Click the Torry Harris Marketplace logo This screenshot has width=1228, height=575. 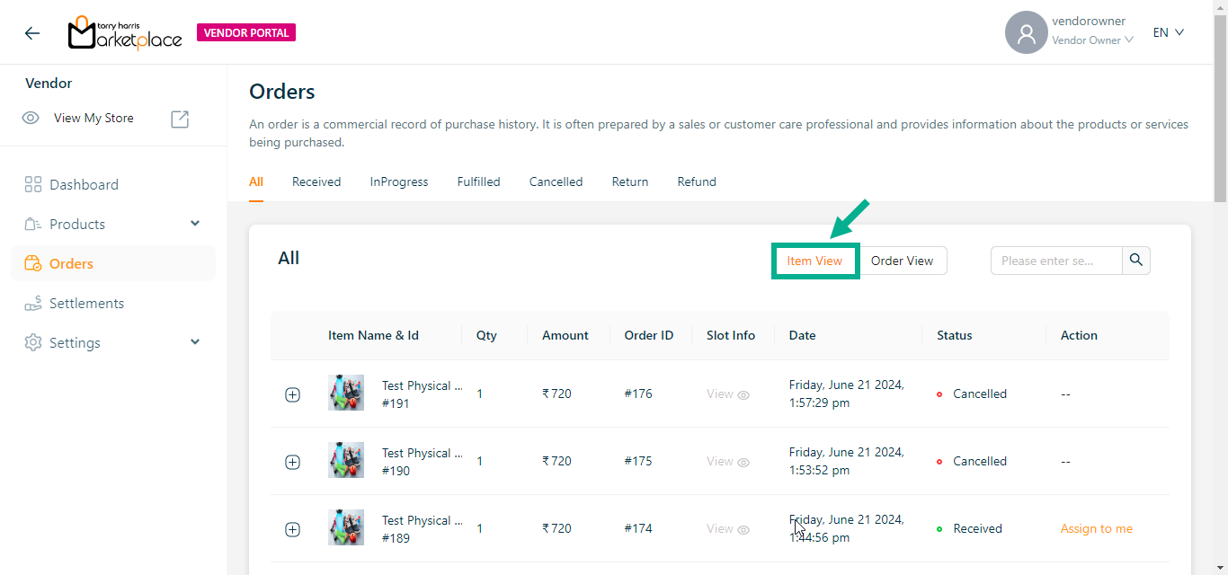click(x=125, y=33)
